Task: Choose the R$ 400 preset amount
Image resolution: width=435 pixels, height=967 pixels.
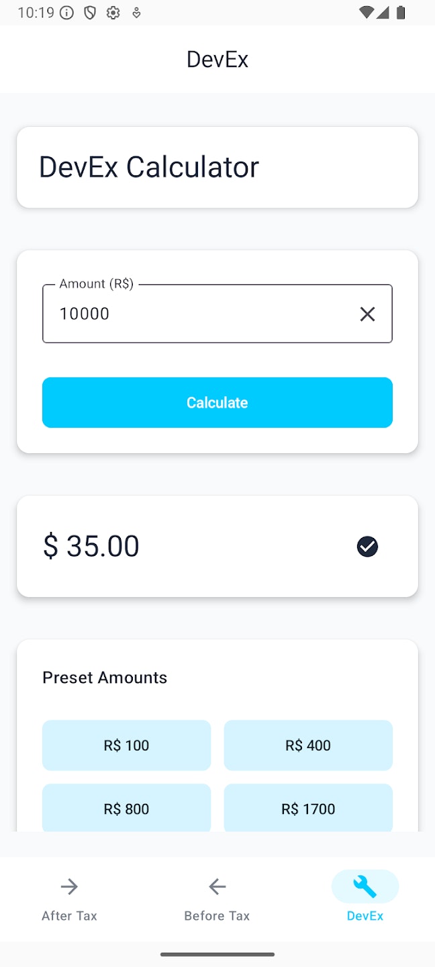Action: pos(308,745)
